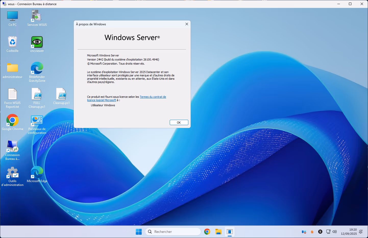Click OK in À propos de Windows

click(x=179, y=123)
